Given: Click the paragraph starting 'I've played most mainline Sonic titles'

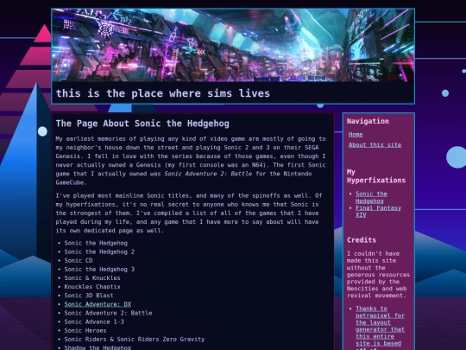Looking at the screenshot, I should pos(189,213).
